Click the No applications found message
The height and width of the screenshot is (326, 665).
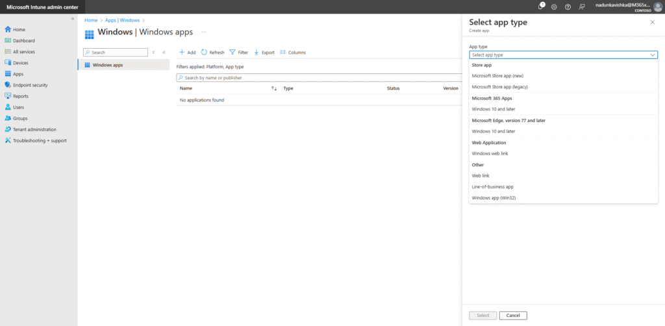(202, 100)
